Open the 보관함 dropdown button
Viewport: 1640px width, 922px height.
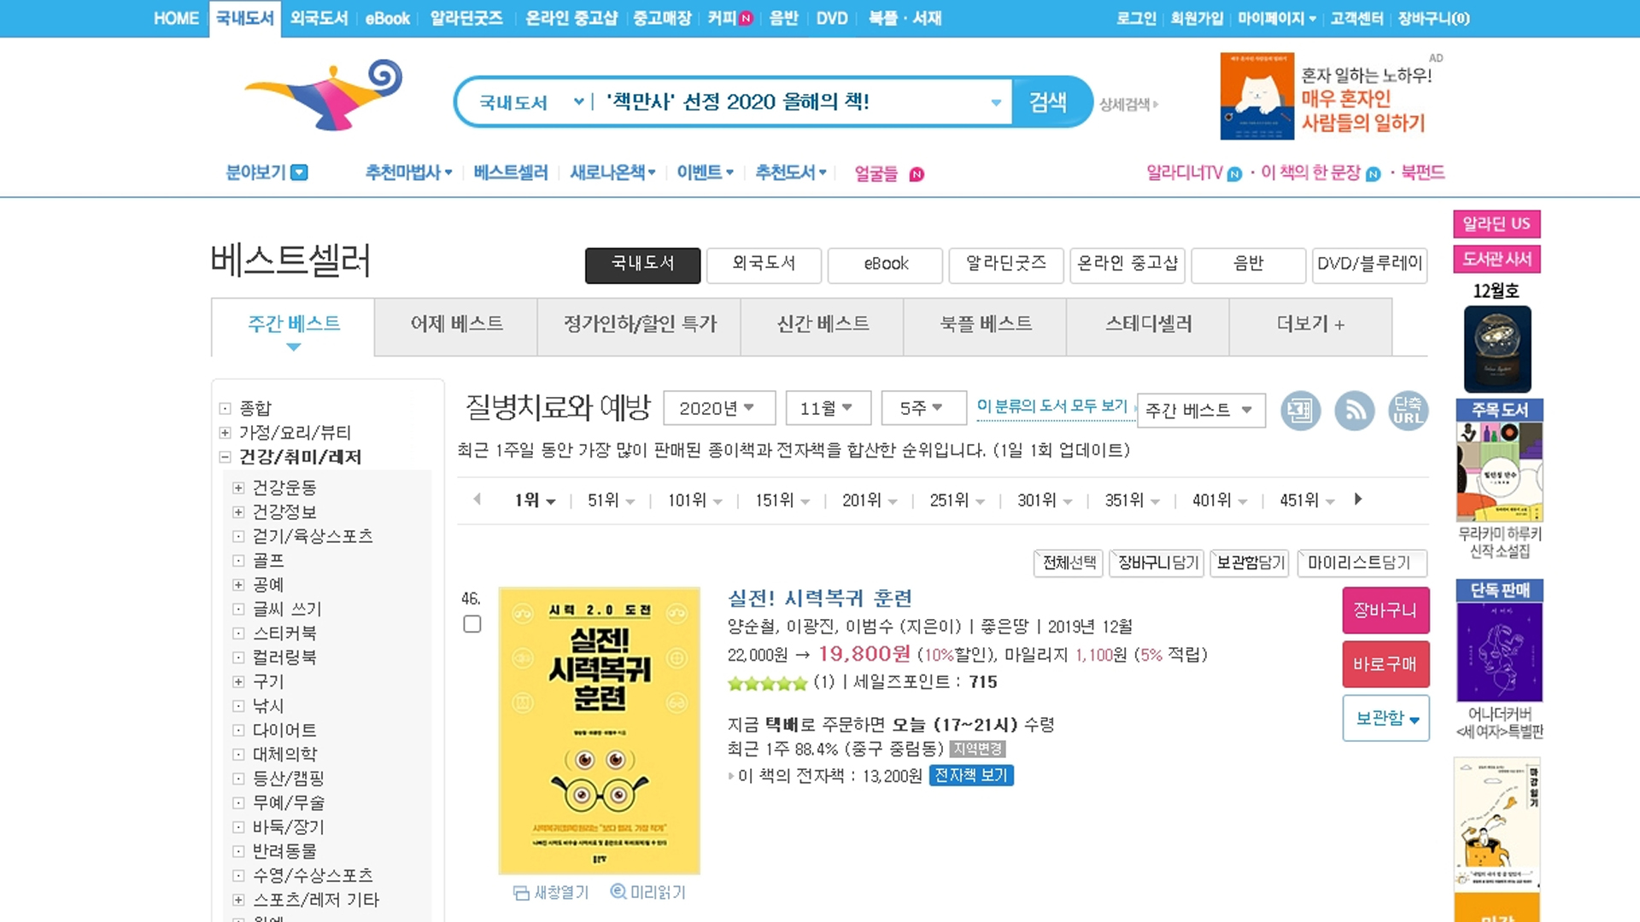(x=1385, y=719)
